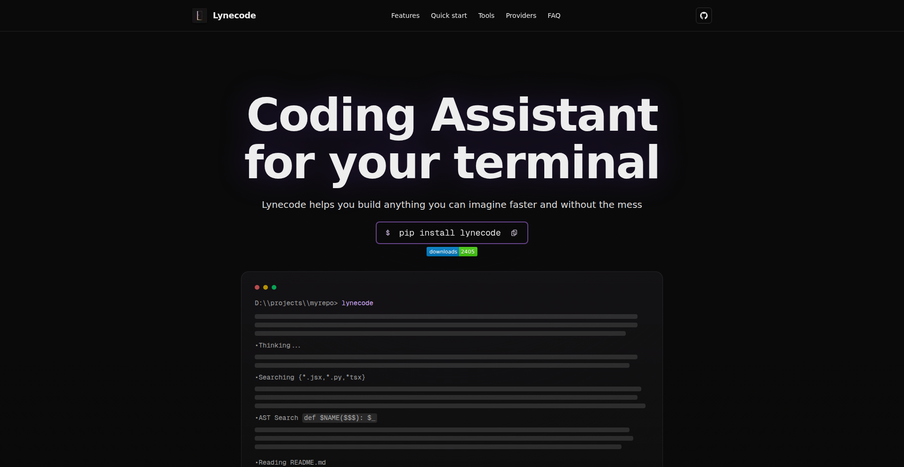Open the Quick start link
Screen dimensions: 904x467
(448, 15)
